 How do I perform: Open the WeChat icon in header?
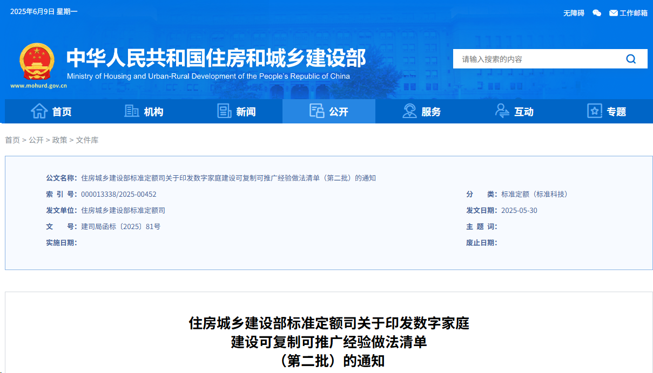click(x=597, y=13)
